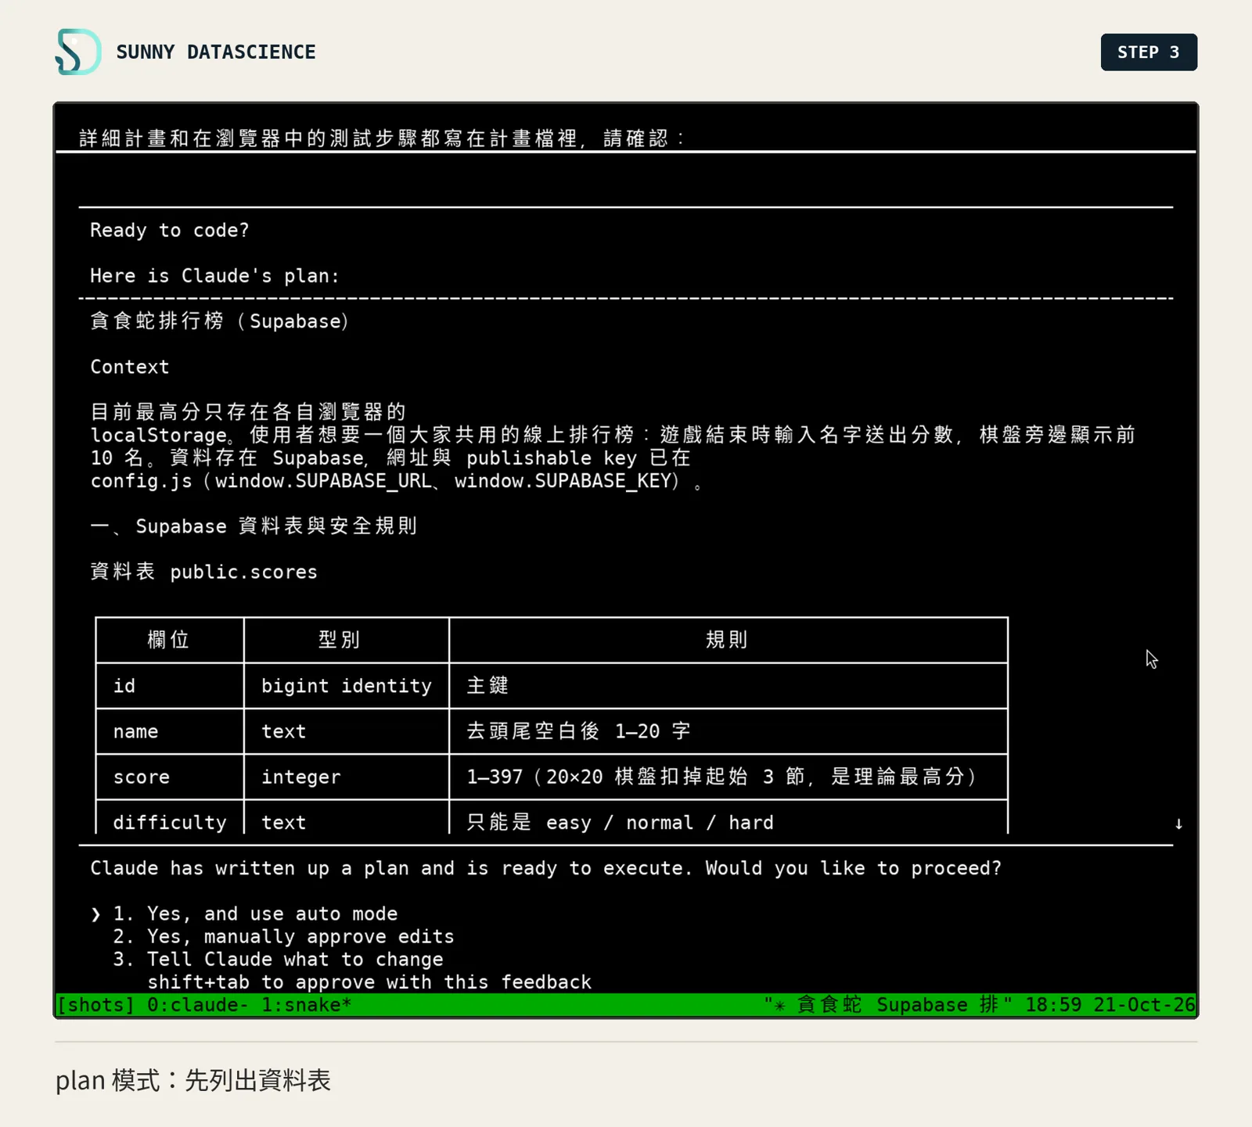This screenshot has width=1252, height=1127.
Task: Click the status bar time 18:59
Action: [x=1053, y=1005]
